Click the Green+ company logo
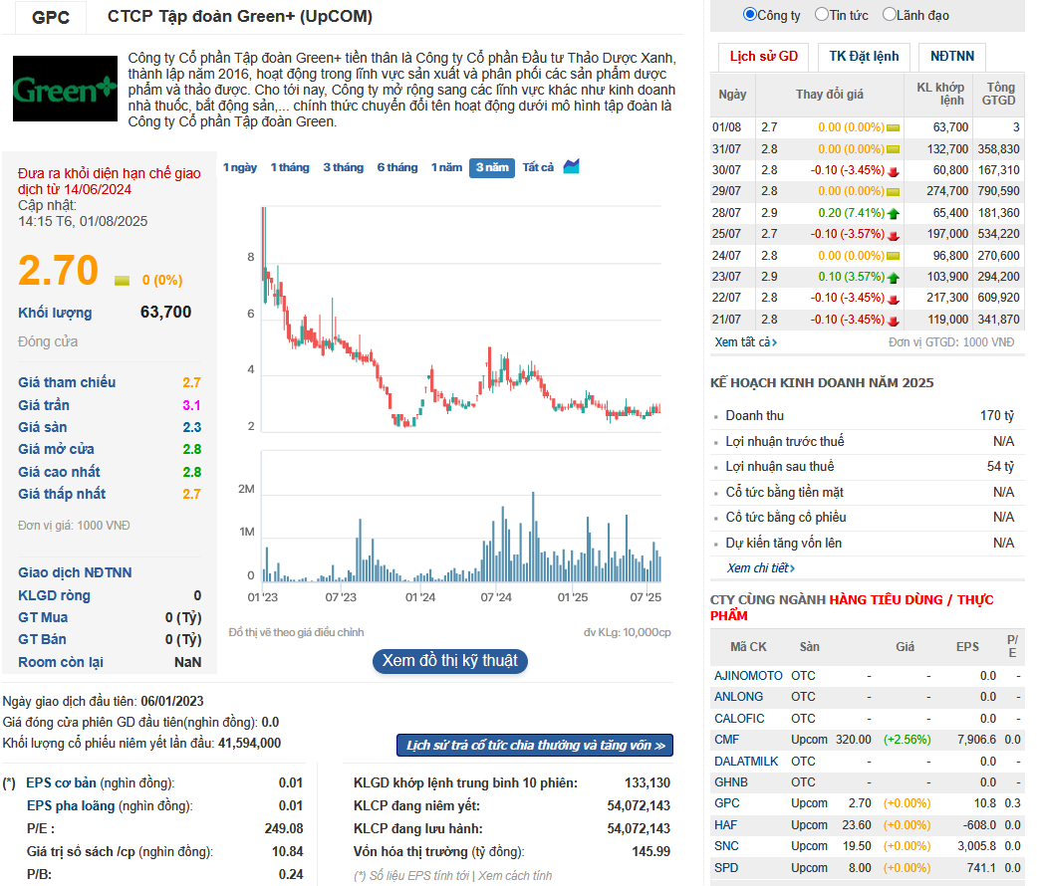This screenshot has height=886, width=1037. click(x=65, y=89)
